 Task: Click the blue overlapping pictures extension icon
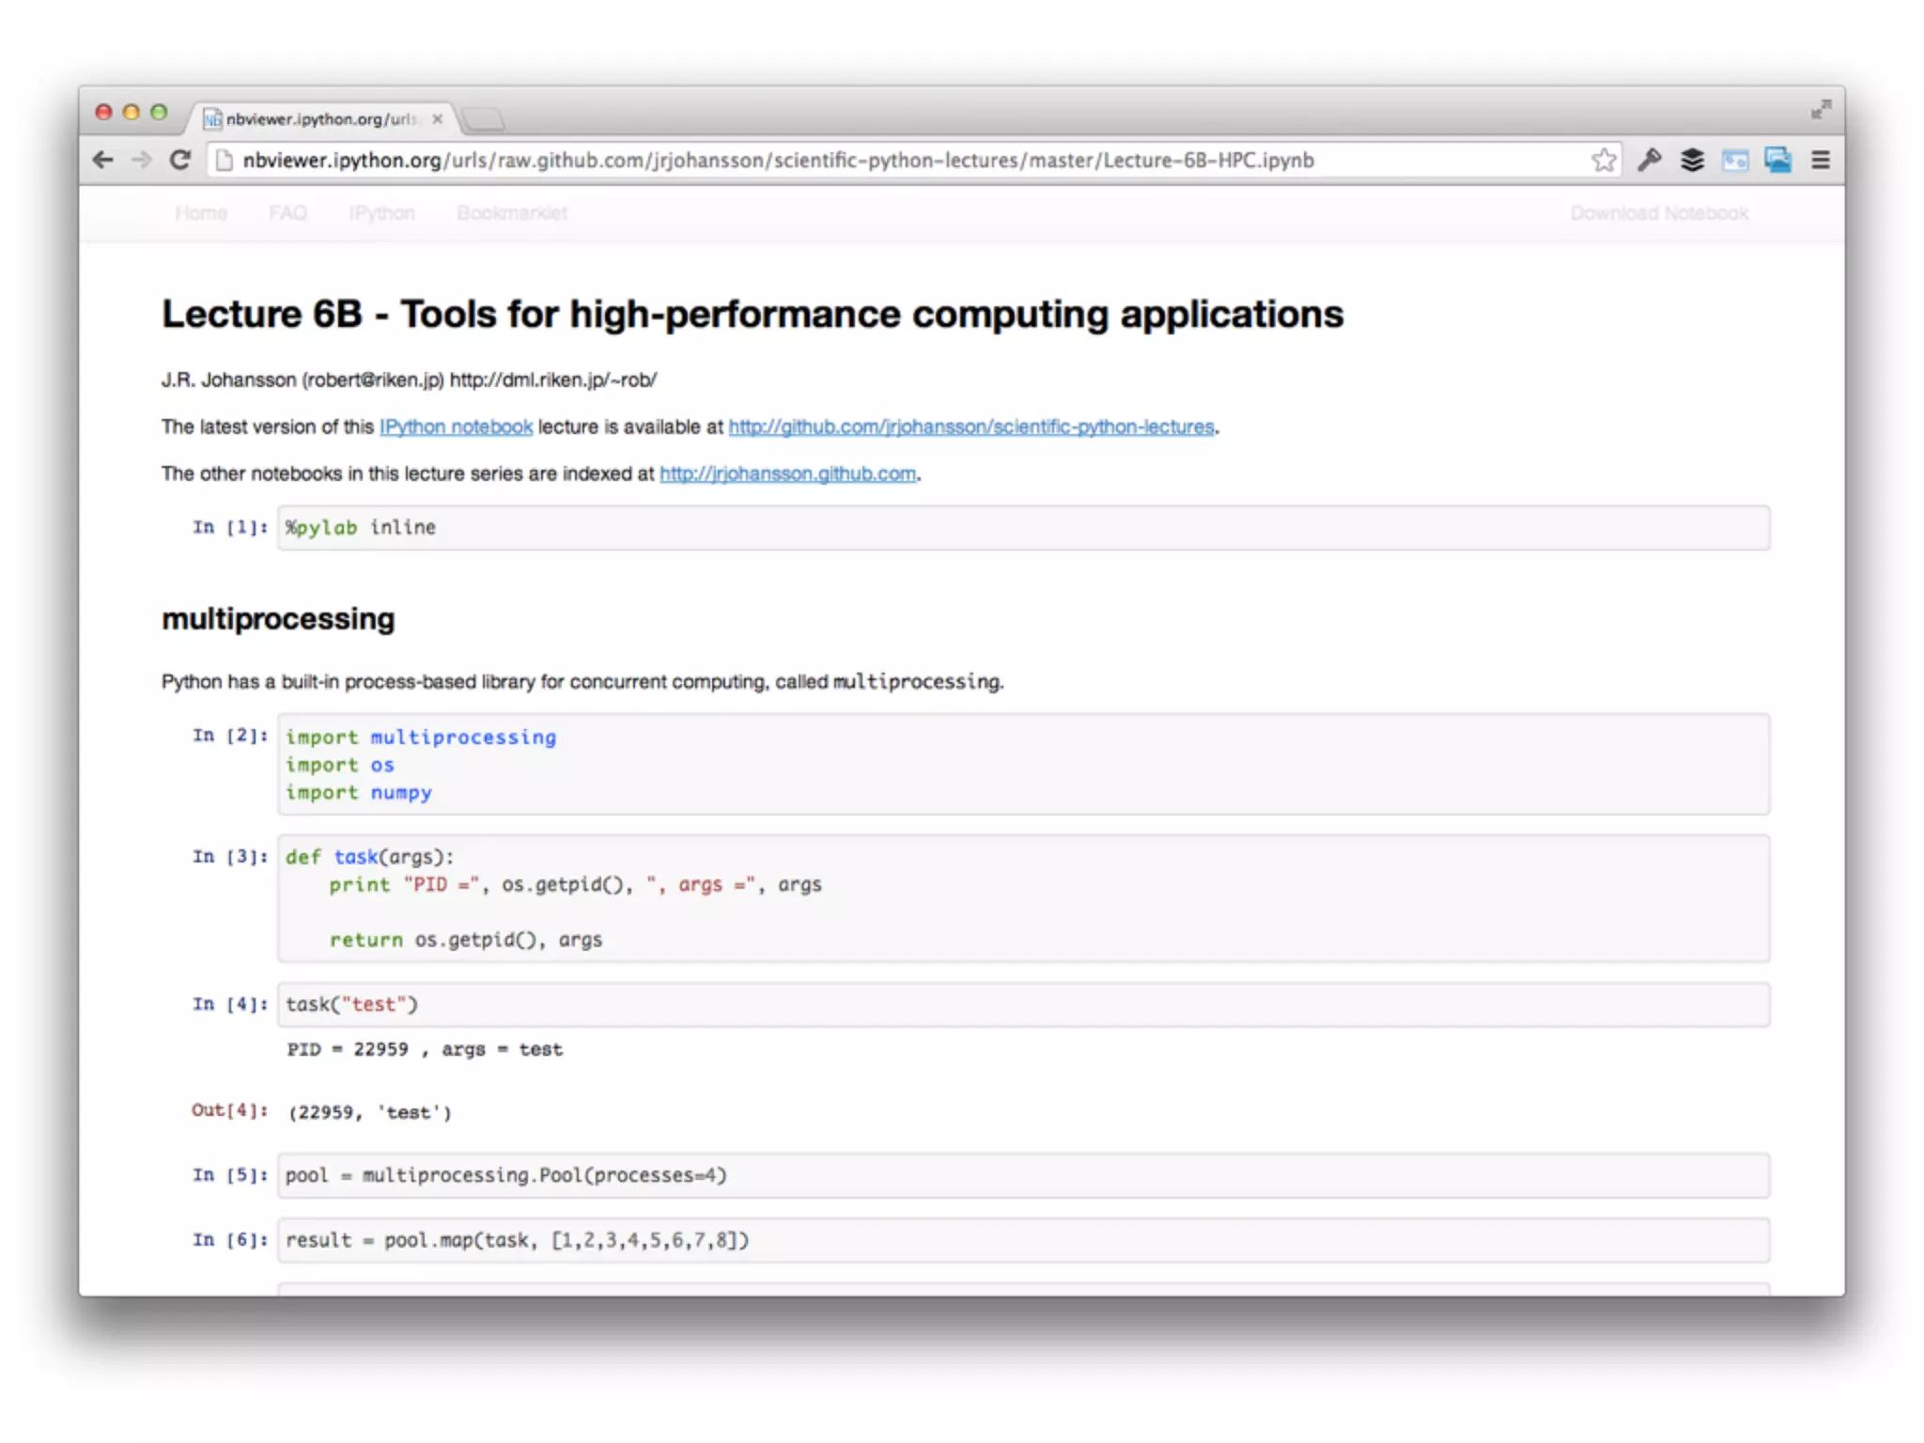[1777, 161]
